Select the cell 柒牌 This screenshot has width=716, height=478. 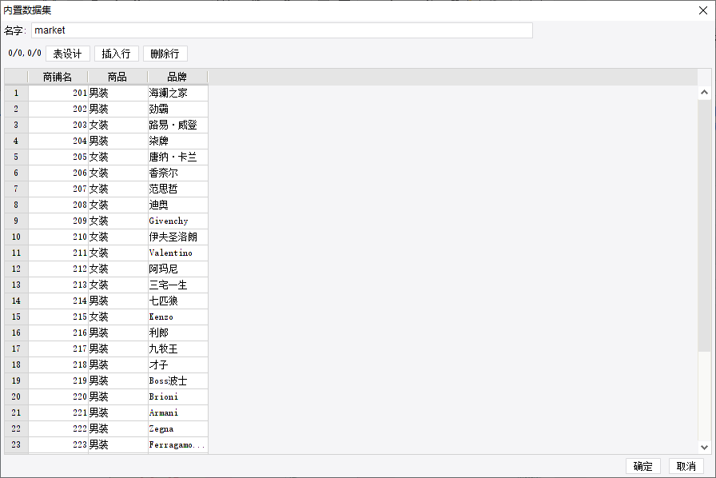coord(178,141)
